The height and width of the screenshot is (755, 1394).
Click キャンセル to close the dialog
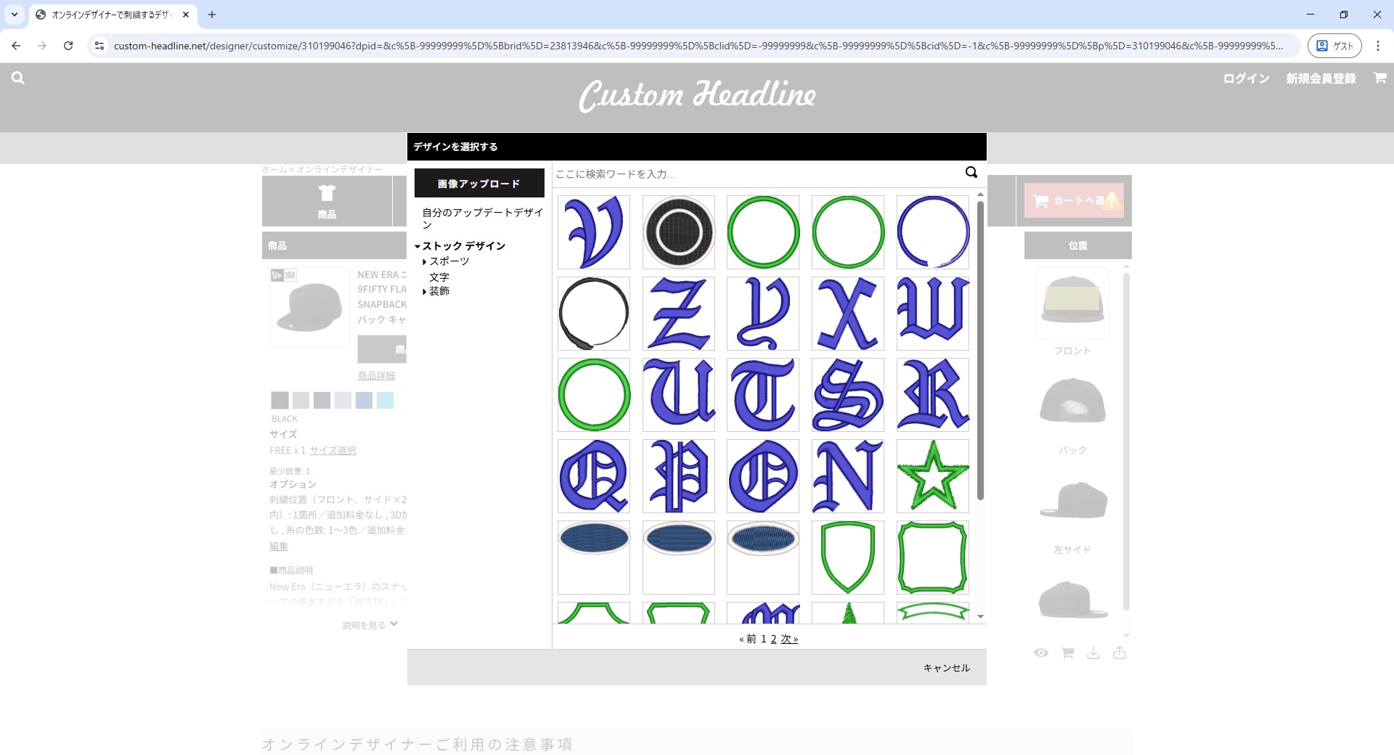(946, 668)
